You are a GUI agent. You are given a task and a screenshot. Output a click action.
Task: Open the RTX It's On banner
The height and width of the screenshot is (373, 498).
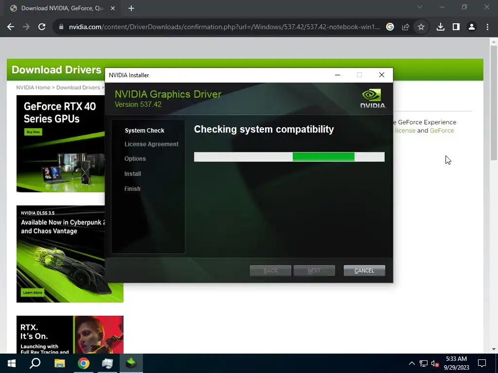pyautogui.click(x=70, y=335)
